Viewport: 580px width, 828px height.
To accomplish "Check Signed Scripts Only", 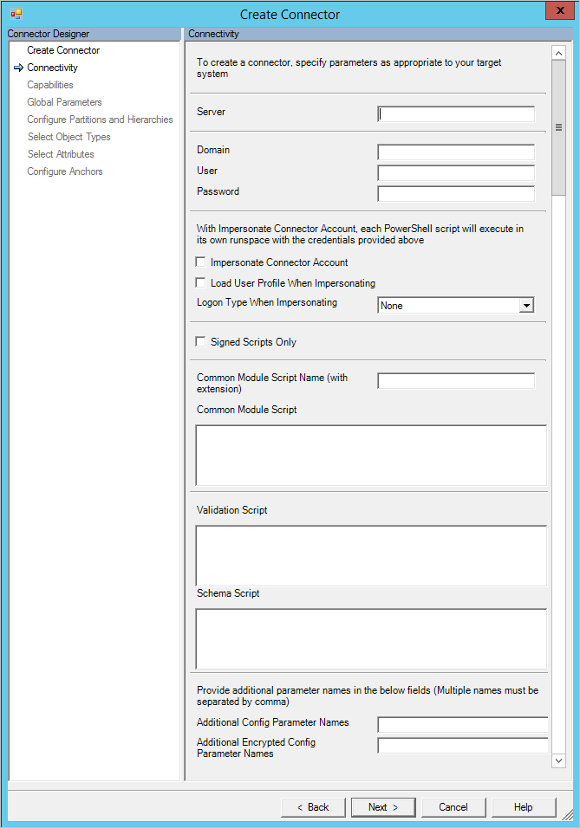I will tap(200, 341).
